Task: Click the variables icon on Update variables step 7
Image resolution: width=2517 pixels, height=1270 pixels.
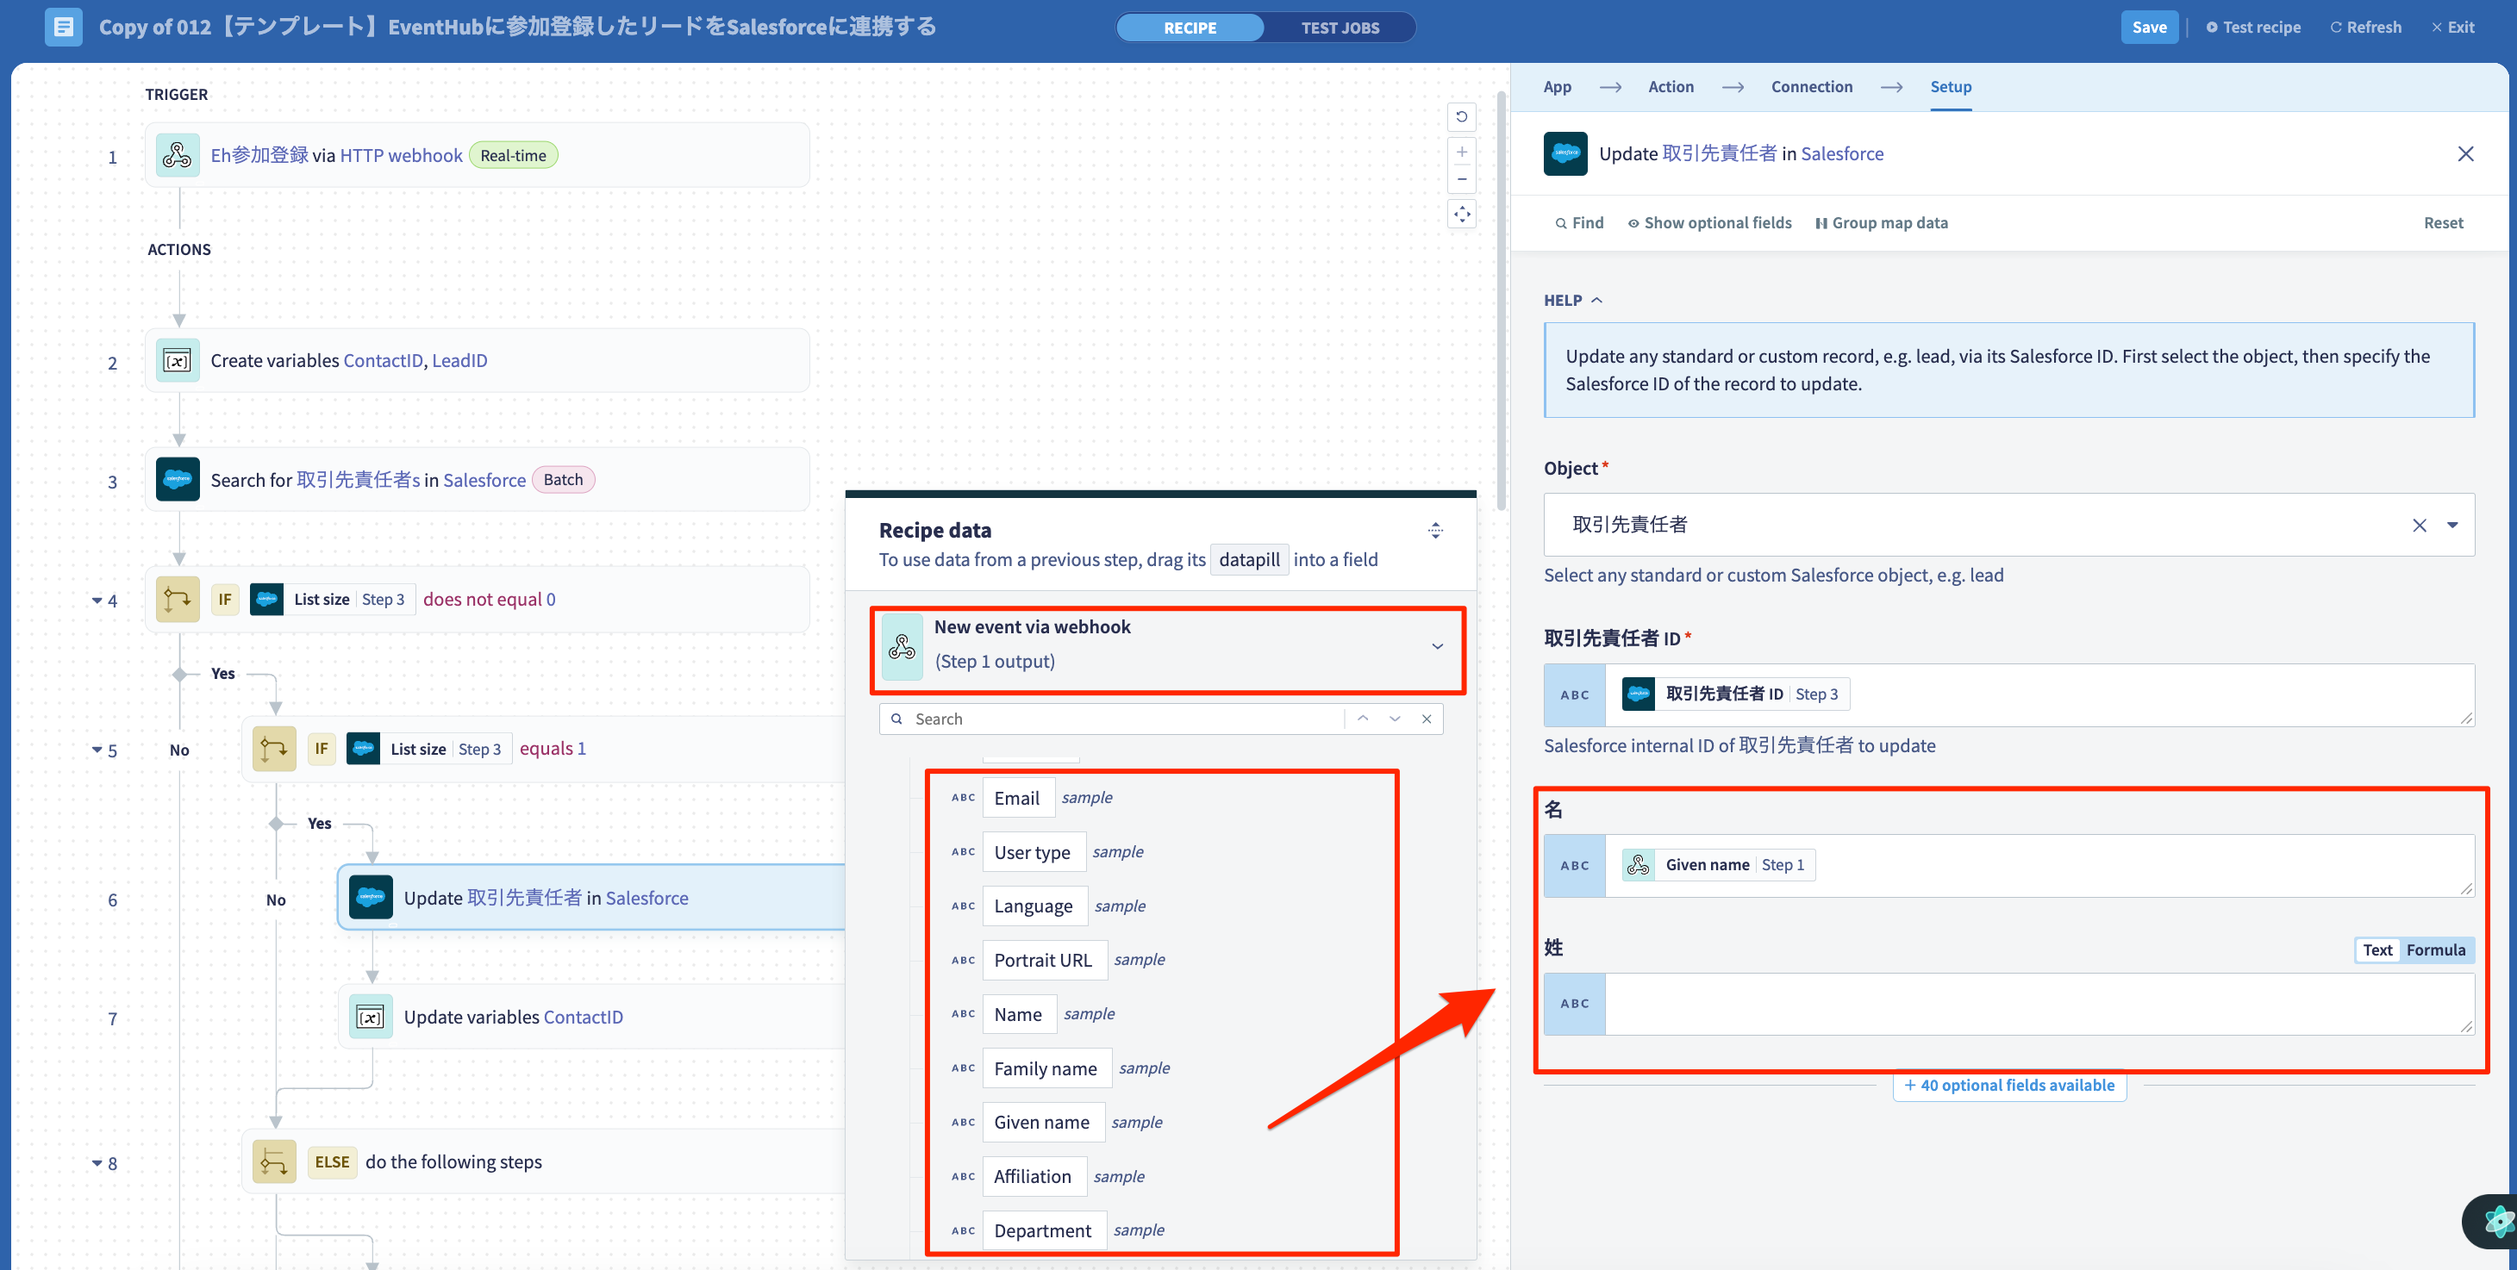Action: 371,1016
